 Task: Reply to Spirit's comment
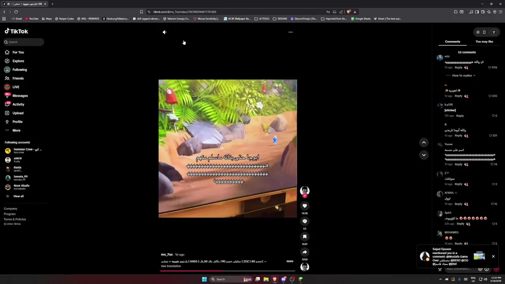460,224
